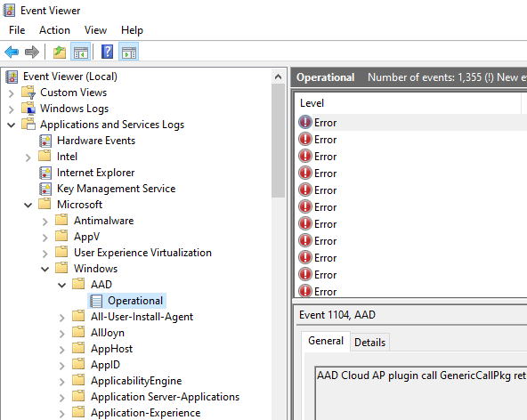Expand the Intel node
The image size is (527, 420).
(28, 157)
